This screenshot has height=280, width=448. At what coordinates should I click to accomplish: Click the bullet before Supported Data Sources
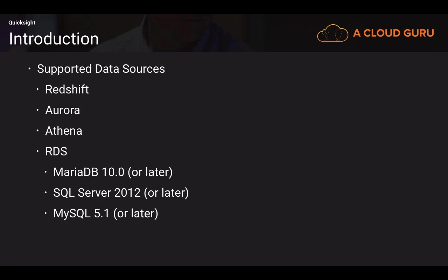tap(29, 69)
